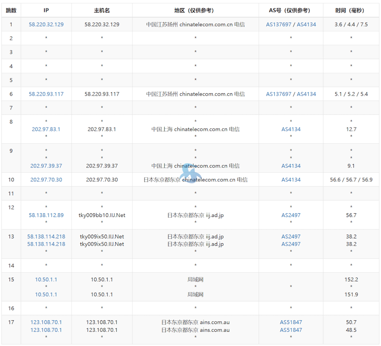The image size is (381, 346).
Task: Open the AS4134 link in hop 6
Action: (306, 94)
